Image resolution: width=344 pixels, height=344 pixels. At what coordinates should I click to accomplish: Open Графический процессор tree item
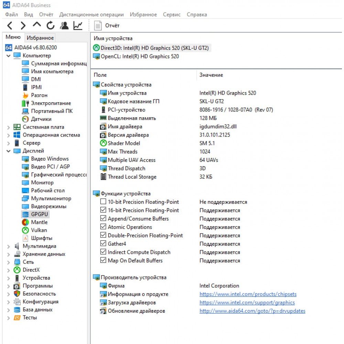coord(54,175)
